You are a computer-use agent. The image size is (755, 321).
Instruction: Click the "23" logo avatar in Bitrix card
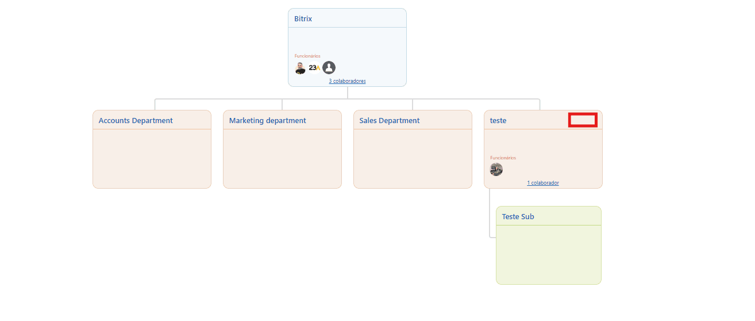[314, 68]
